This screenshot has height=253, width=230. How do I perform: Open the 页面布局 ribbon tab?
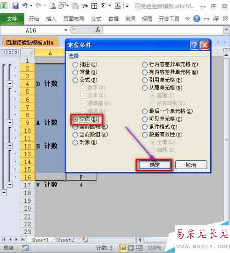[x=74, y=19]
